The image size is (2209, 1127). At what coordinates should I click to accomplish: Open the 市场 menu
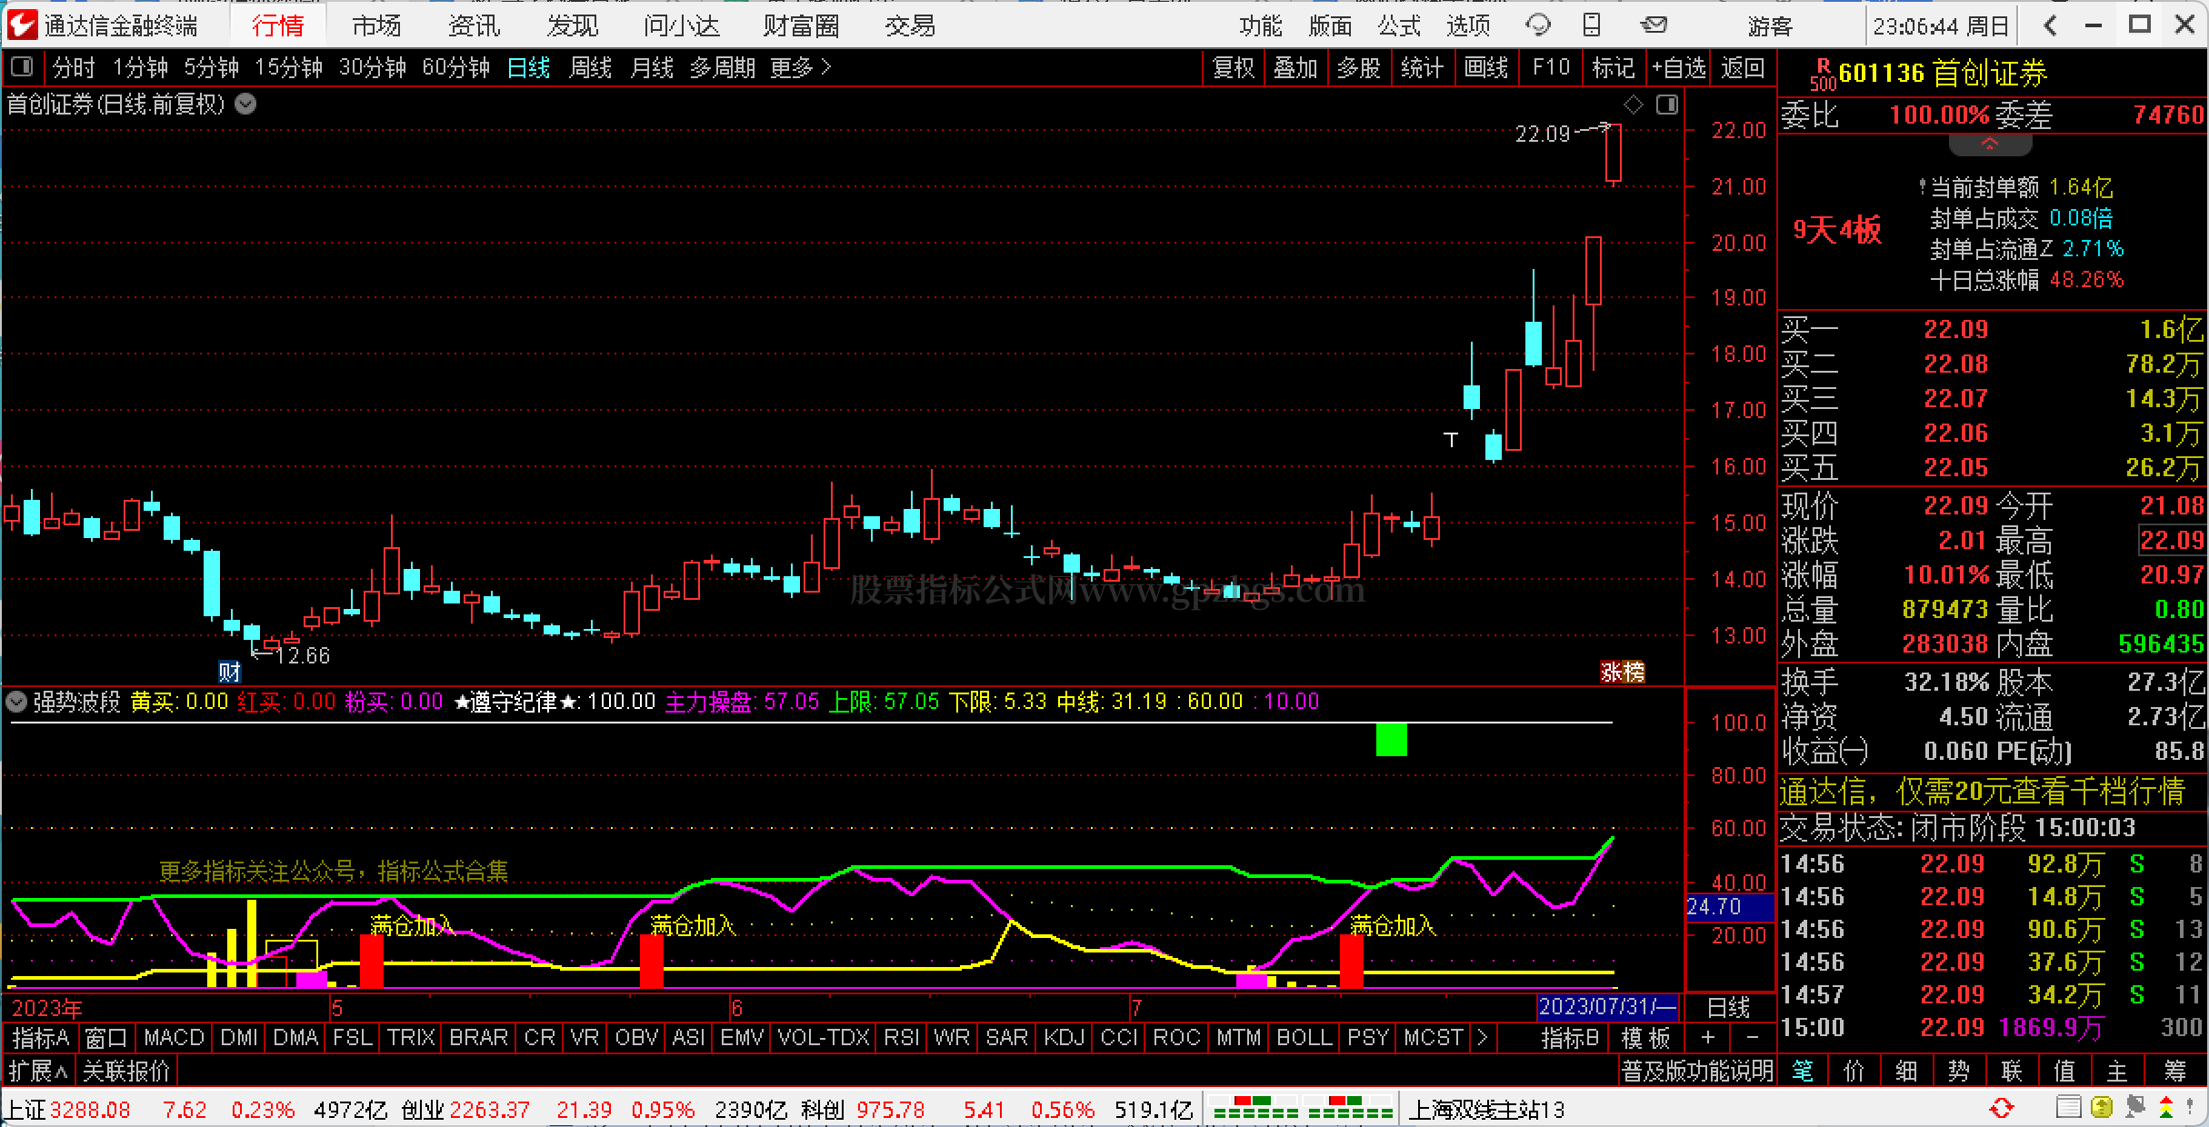coord(376,25)
